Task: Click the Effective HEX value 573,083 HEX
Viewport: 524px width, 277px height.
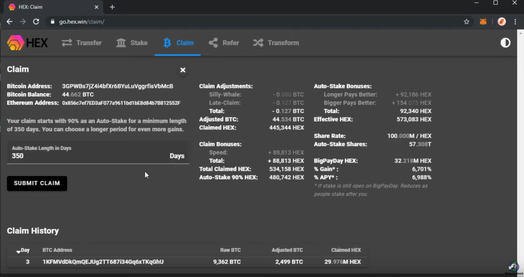Action: point(414,119)
